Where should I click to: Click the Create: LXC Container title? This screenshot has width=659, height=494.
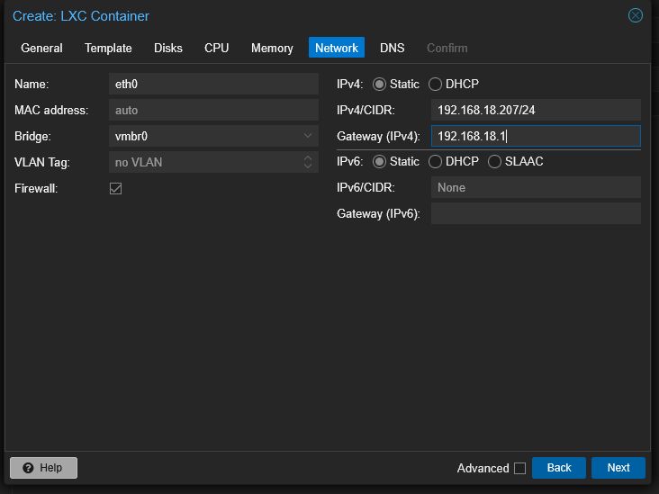click(81, 16)
